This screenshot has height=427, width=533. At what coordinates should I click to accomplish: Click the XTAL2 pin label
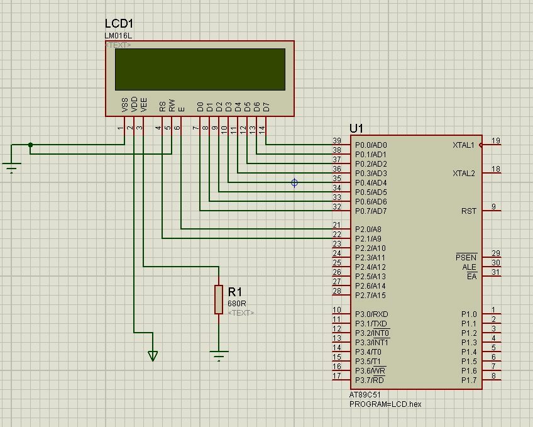(x=464, y=174)
